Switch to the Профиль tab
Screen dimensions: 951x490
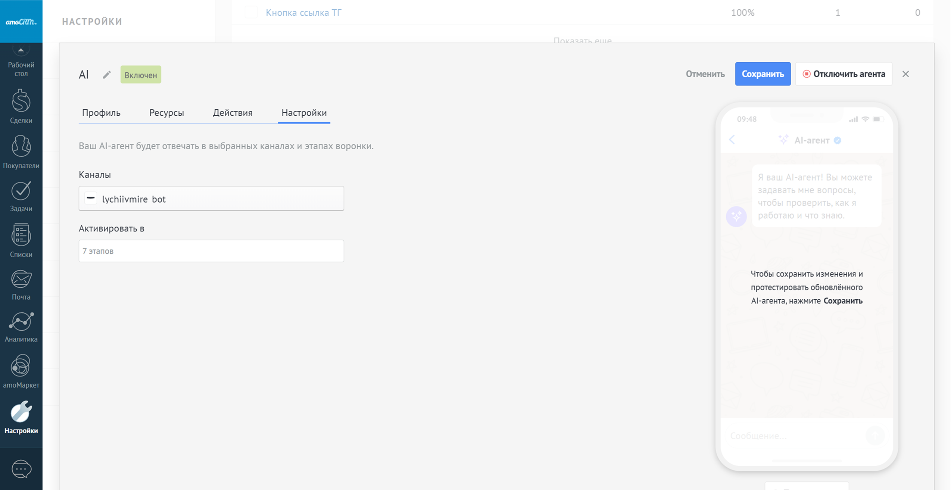[101, 113]
